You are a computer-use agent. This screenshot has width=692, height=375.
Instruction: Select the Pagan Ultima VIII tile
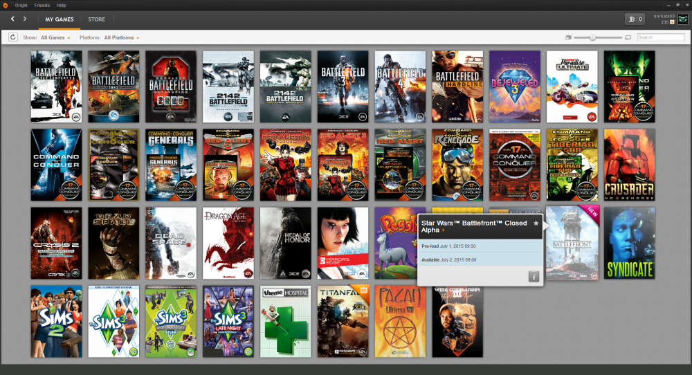click(x=400, y=322)
